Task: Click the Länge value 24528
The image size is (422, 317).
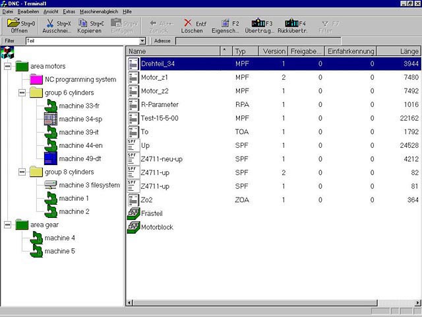Action: (409, 145)
